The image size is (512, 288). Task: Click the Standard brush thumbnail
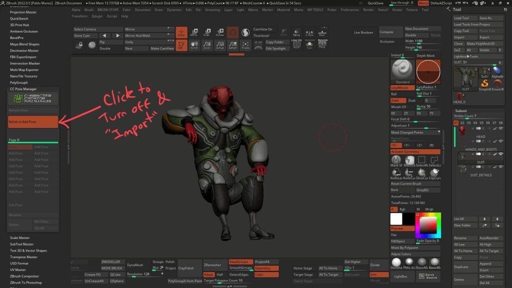coord(402,70)
